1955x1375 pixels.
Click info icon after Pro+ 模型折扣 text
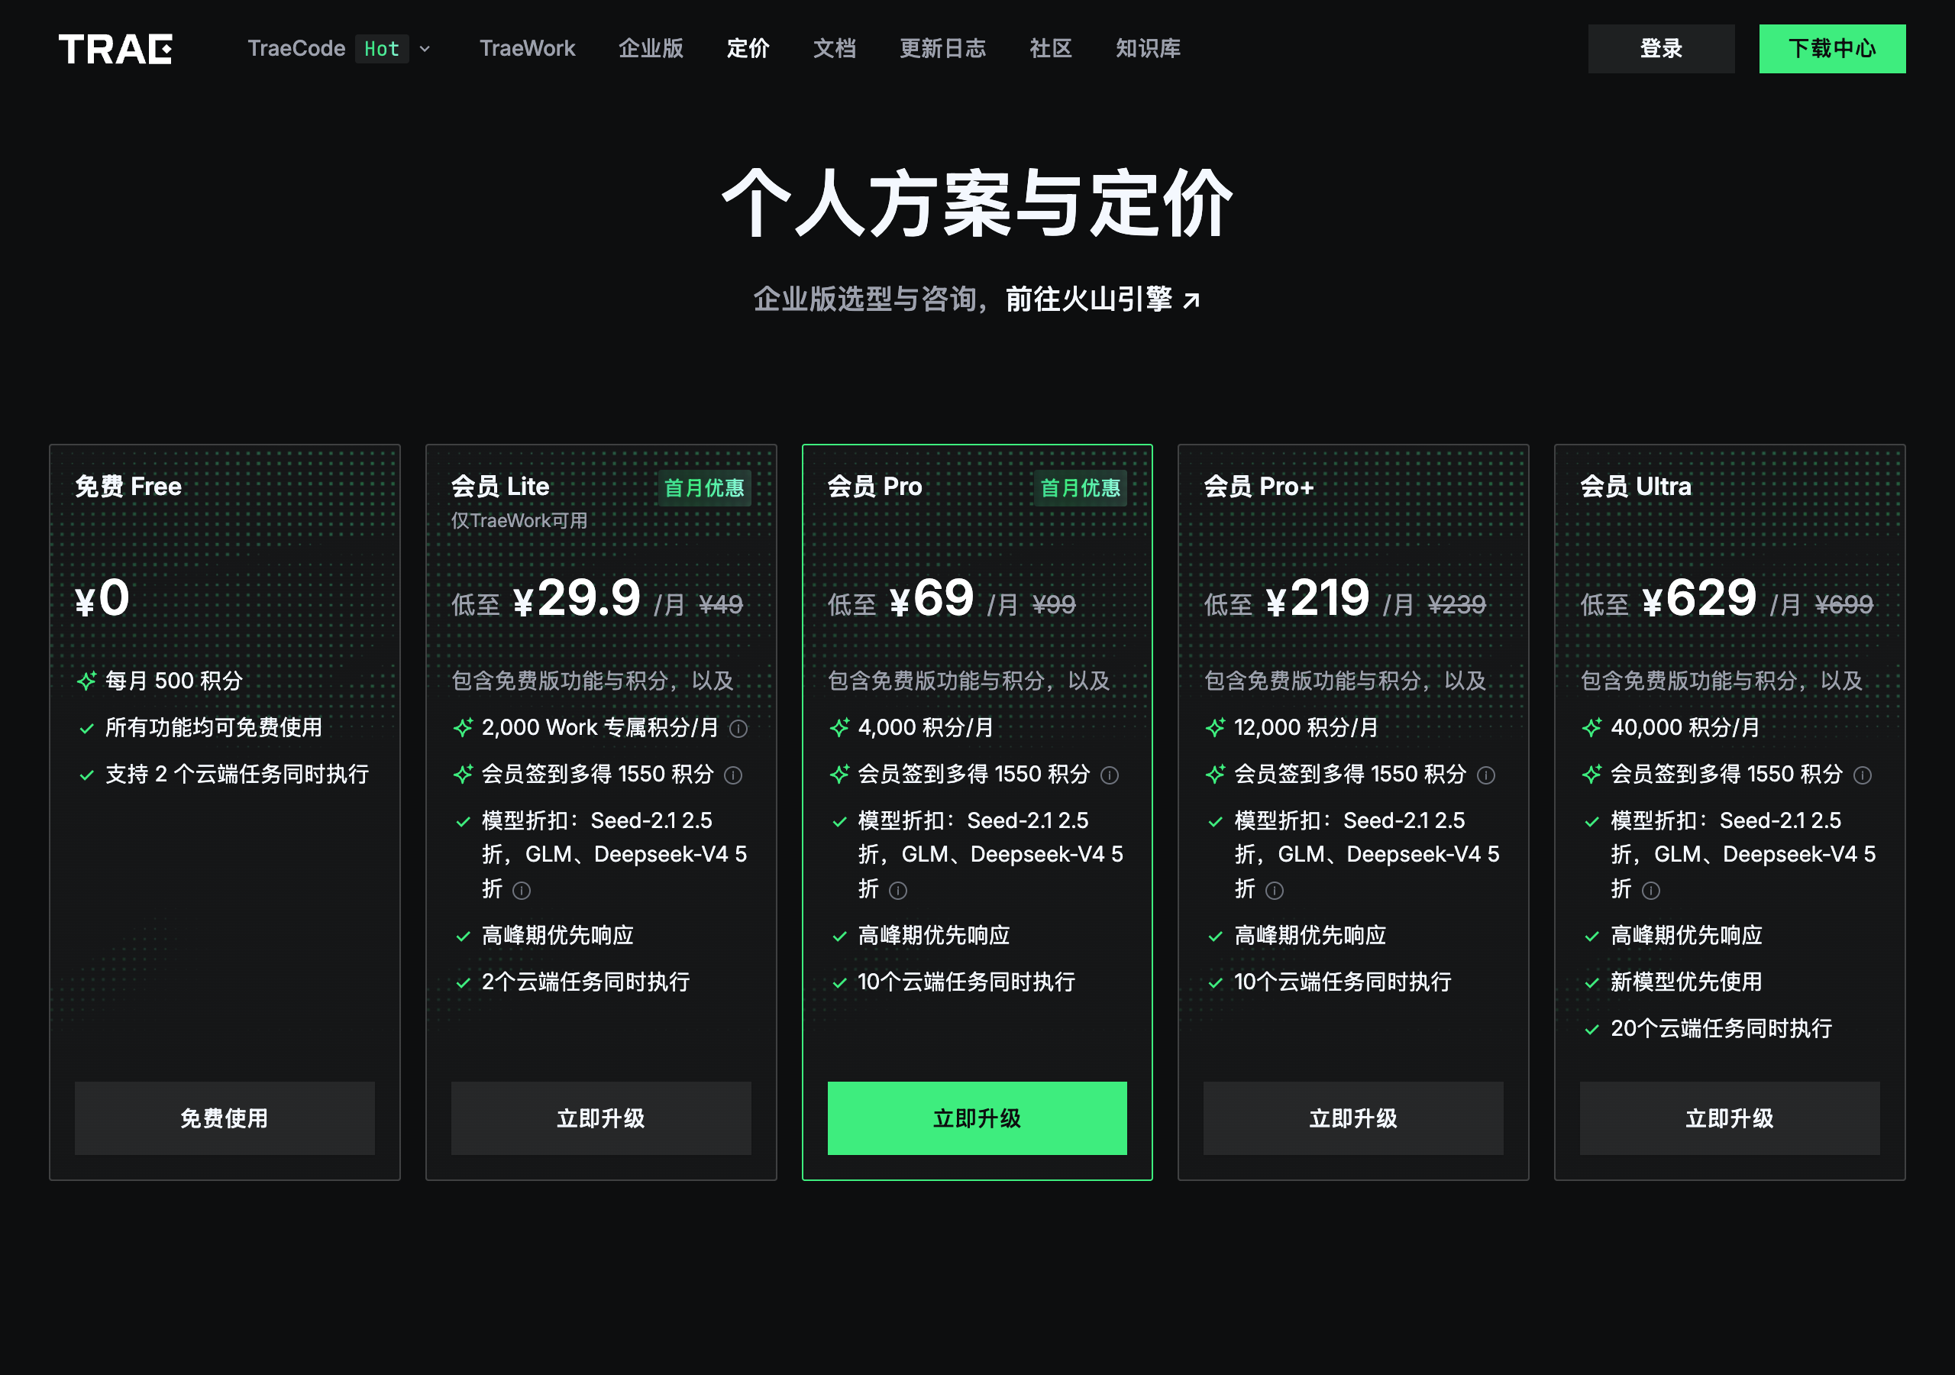1275,890
